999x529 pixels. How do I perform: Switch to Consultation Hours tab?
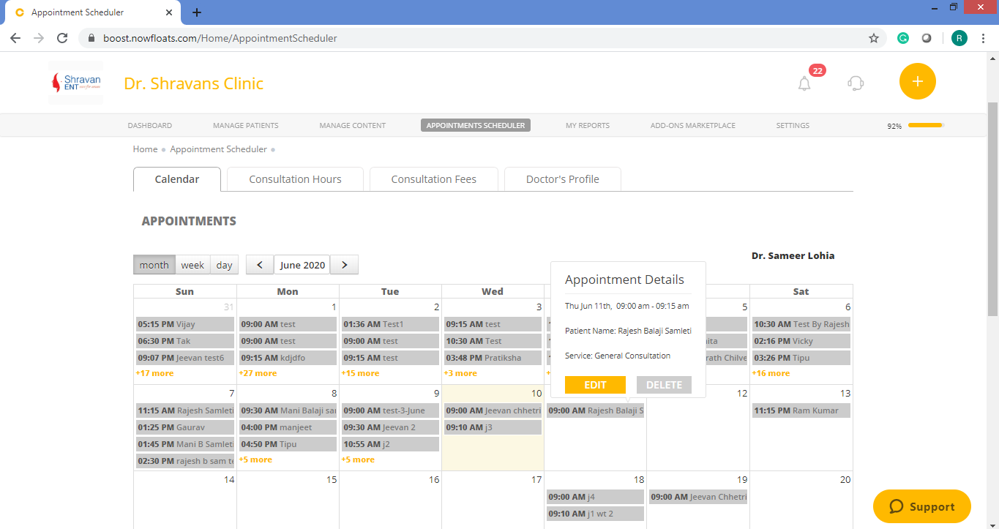click(295, 179)
